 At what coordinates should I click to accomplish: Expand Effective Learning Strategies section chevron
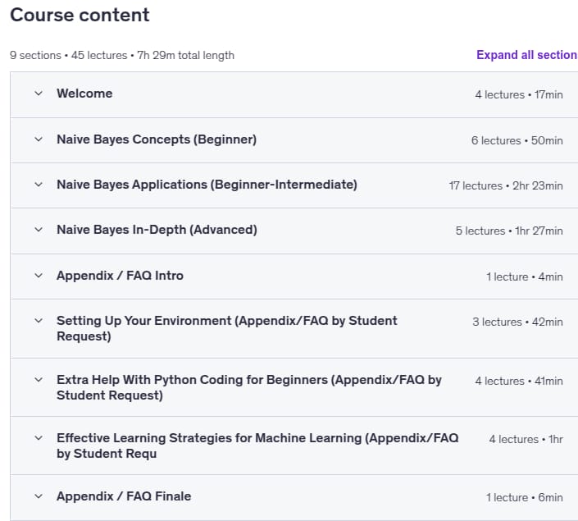coord(39,438)
